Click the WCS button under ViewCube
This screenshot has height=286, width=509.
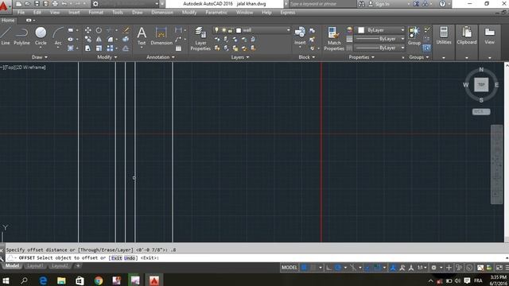[481, 111]
